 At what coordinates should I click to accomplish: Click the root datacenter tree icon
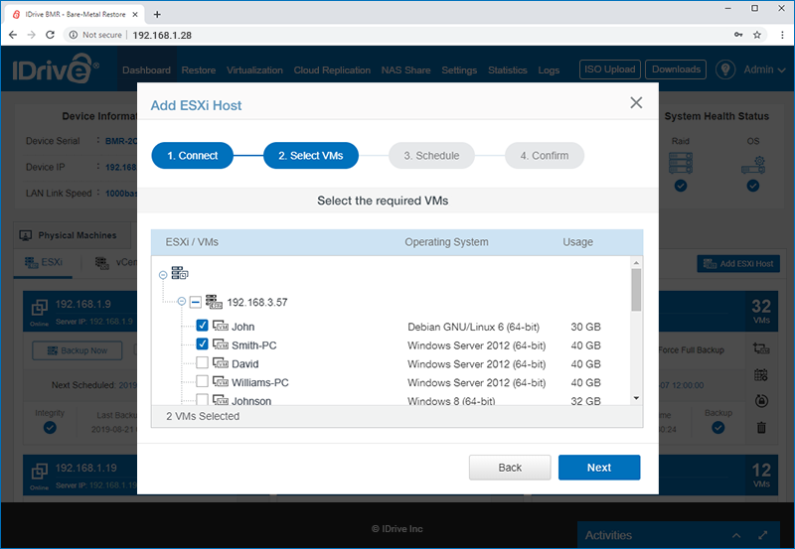tap(180, 273)
